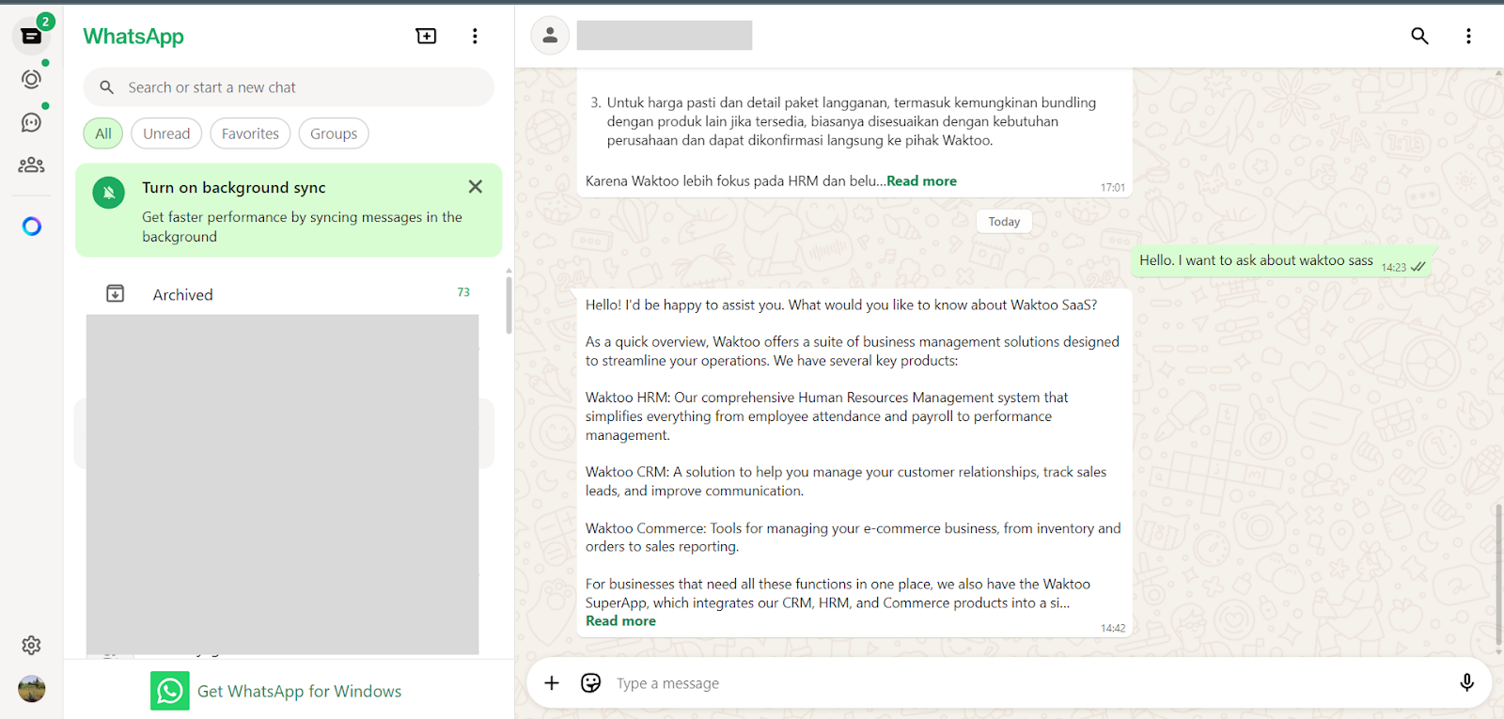Dismiss the background sync banner
Screen dimensions: 1504x719
[x=476, y=187]
